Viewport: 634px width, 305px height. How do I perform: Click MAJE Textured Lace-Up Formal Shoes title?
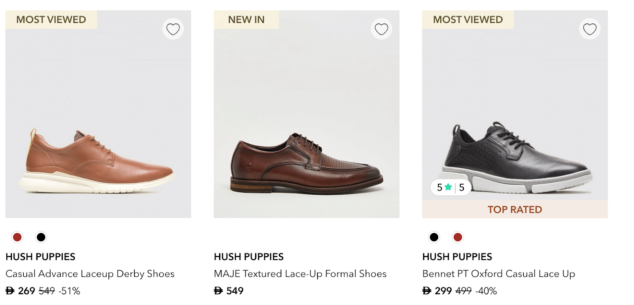click(300, 274)
